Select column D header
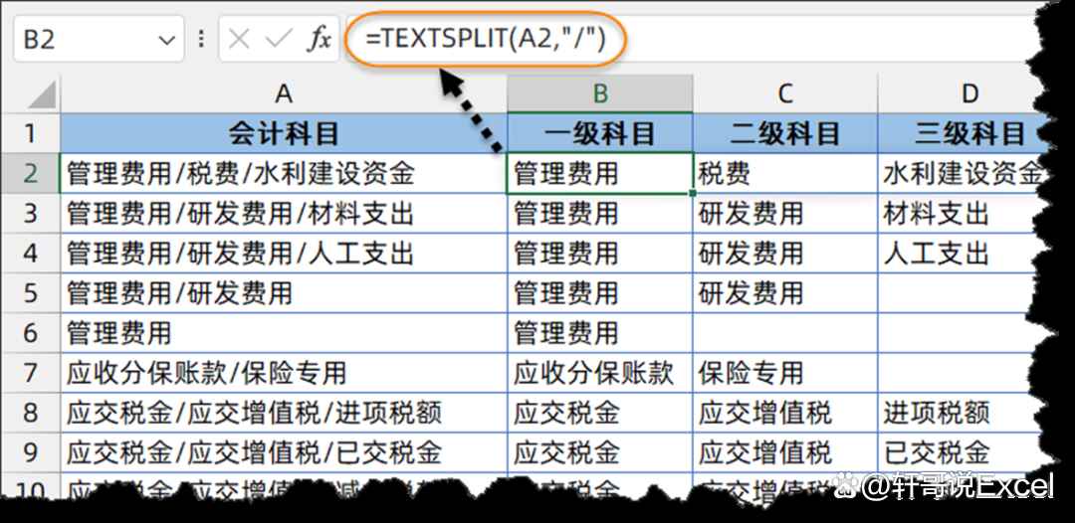 pos(969,94)
